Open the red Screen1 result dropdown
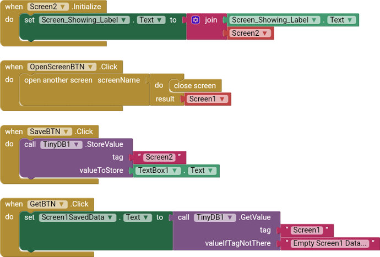Screen dimensions: 380x257 208,99
